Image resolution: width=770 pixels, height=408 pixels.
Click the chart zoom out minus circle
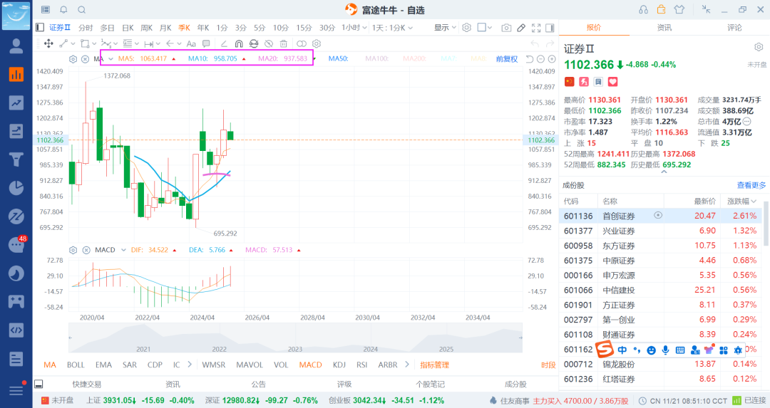coord(540,59)
